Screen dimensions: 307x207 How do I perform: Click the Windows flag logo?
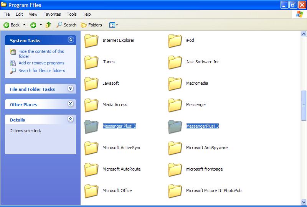[300, 14]
